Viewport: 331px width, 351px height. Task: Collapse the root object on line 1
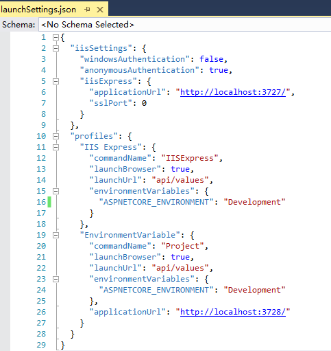[x=56, y=38]
